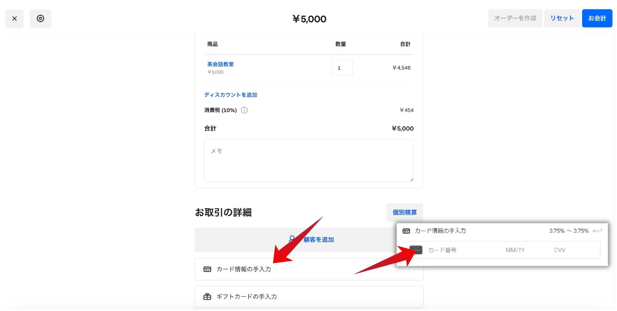Open the gear settings icon

[40, 19]
